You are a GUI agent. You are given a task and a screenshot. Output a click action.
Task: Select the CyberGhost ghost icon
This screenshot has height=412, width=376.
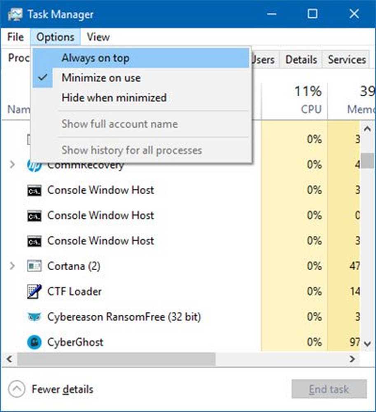pyautogui.click(x=34, y=342)
